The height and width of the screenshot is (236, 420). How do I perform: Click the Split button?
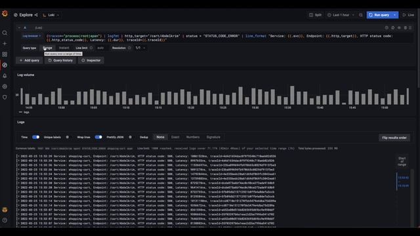tap(315, 15)
